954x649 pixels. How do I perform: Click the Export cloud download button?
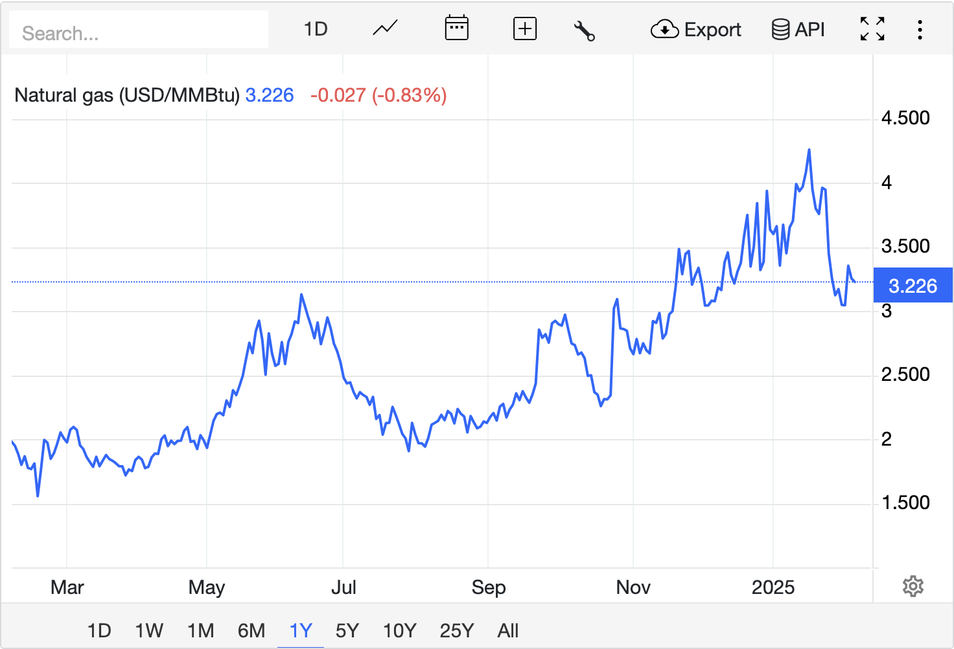pos(695,30)
